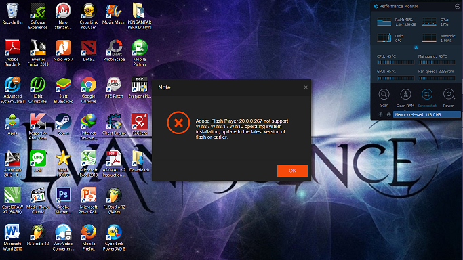This screenshot has width=463, height=260.
Task: Select the Cheat Engine icon
Action: [114, 125]
